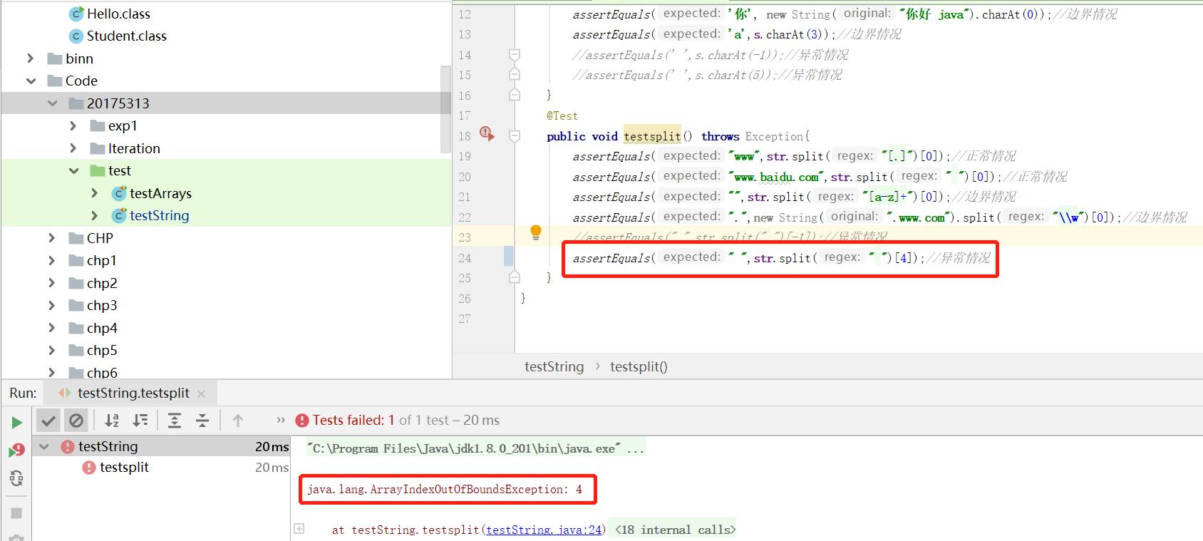
Task: Expand the exp1 folder
Action: pyautogui.click(x=73, y=125)
